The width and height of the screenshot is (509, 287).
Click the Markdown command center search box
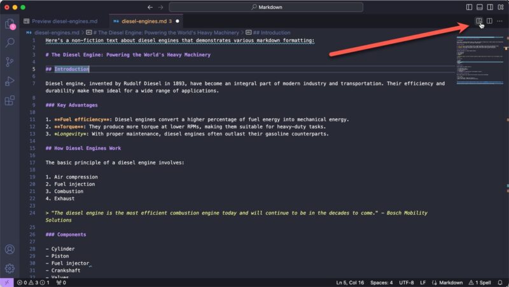click(266, 7)
